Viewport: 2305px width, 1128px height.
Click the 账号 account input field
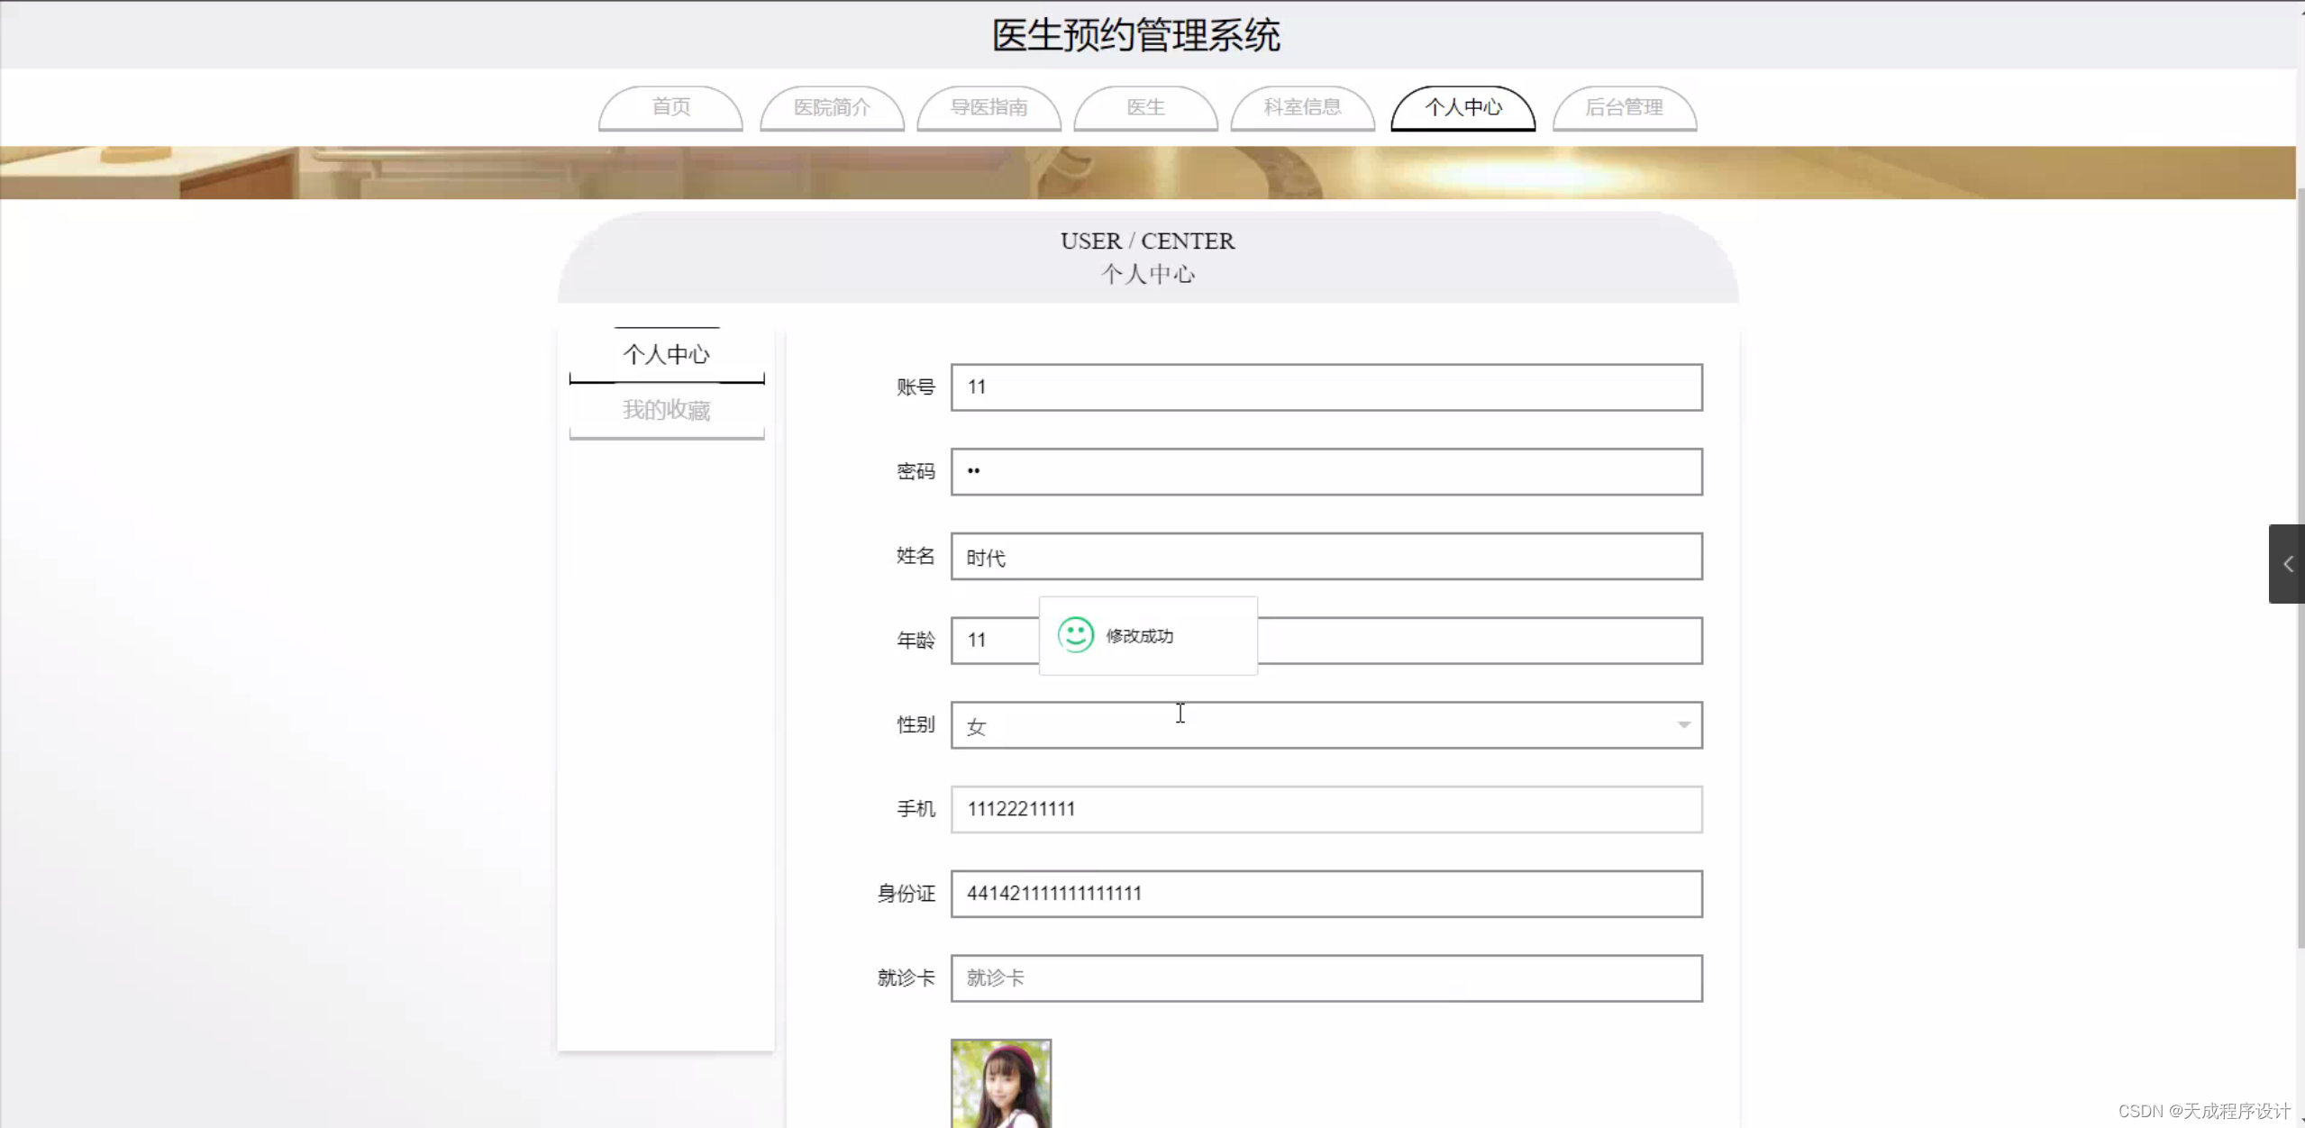pyautogui.click(x=1325, y=387)
